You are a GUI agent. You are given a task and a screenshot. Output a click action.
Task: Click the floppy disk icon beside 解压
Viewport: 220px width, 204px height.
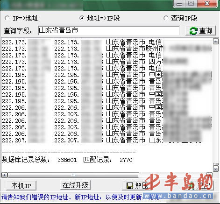[x=130, y=186]
